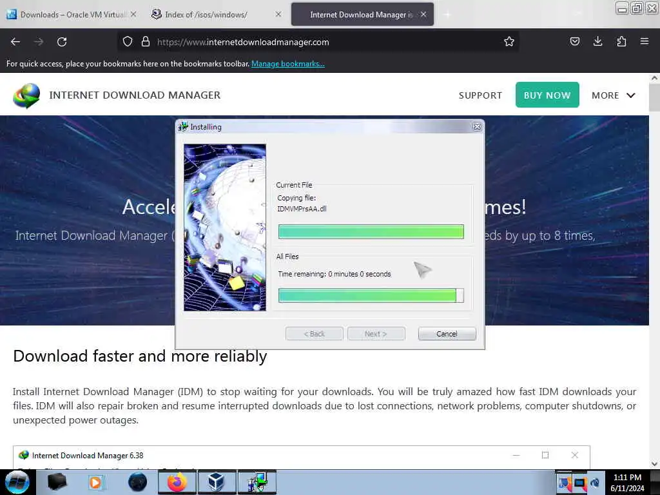Click the scrollbar down arrow

click(654, 464)
